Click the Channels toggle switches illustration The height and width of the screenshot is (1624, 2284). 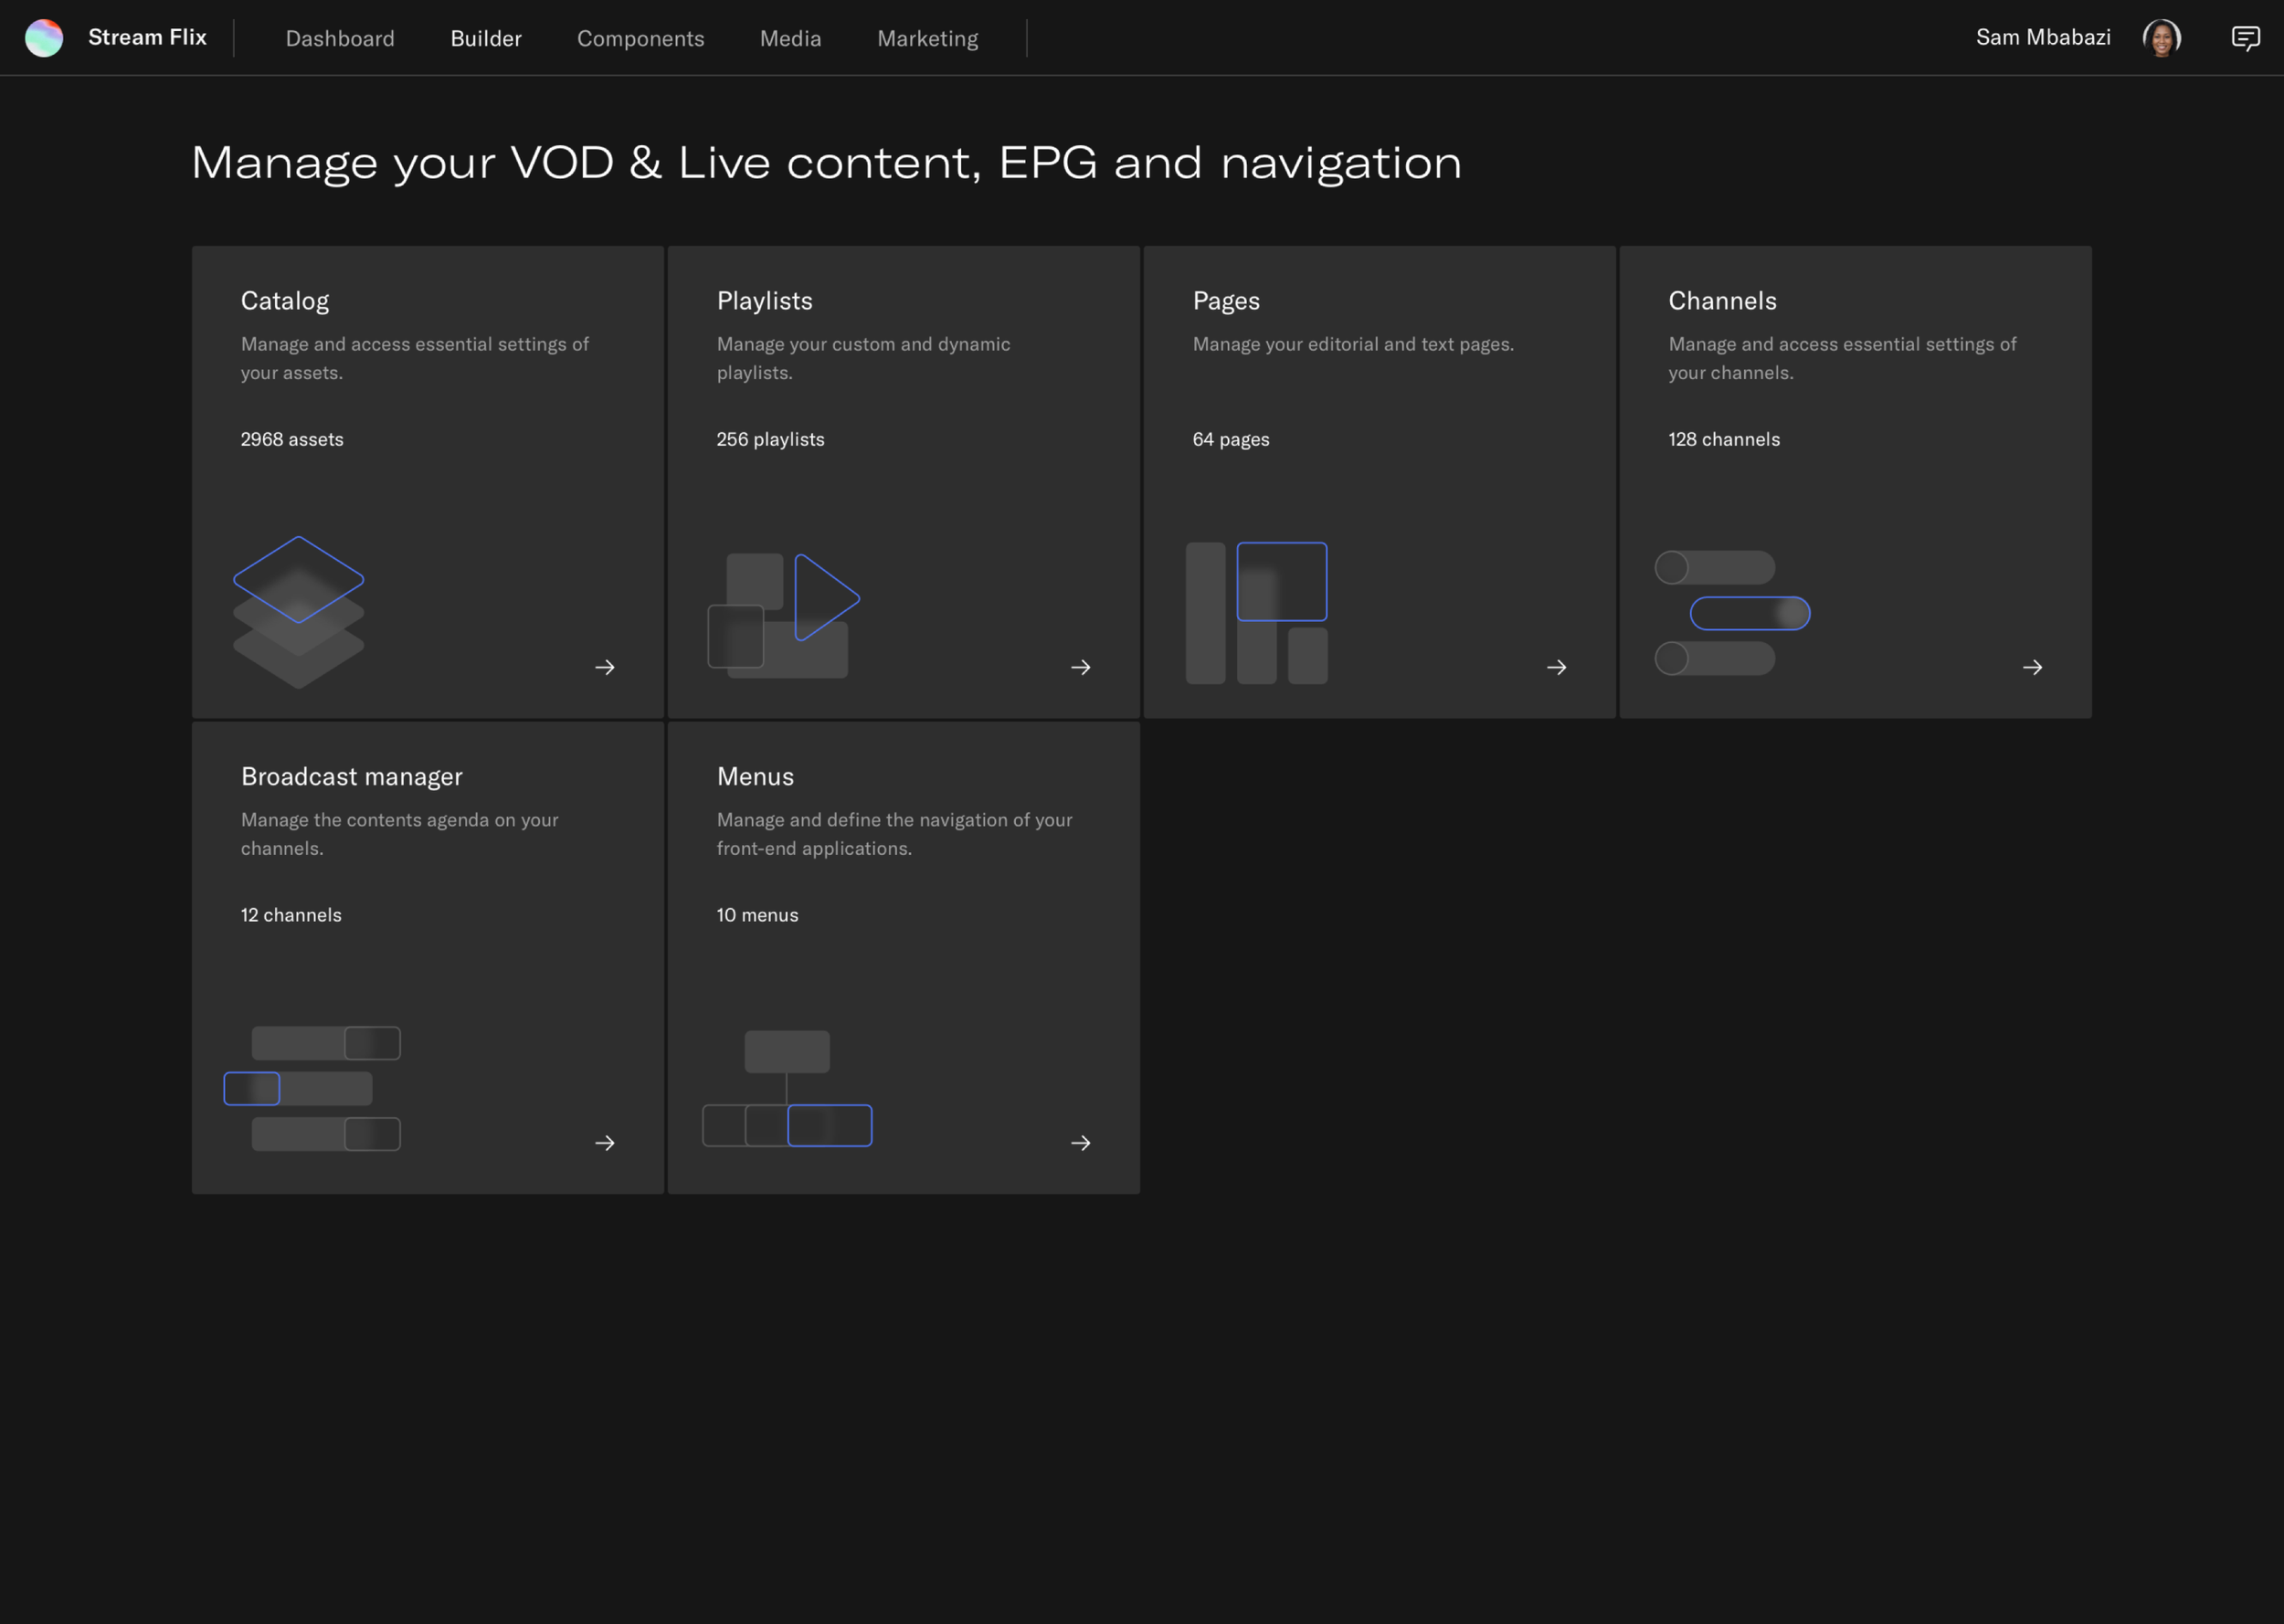(x=1732, y=612)
